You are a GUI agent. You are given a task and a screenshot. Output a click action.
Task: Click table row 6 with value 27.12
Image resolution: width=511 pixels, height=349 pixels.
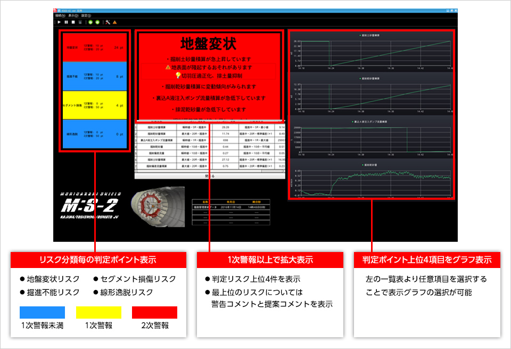click(x=210, y=159)
